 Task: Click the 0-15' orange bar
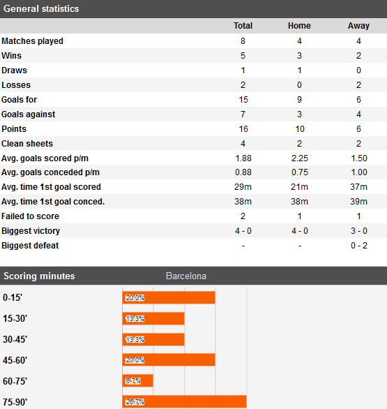point(169,297)
